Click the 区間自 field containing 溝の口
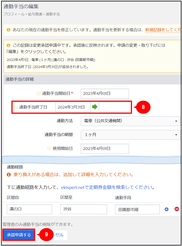The image size is (182, 246). point(29,209)
